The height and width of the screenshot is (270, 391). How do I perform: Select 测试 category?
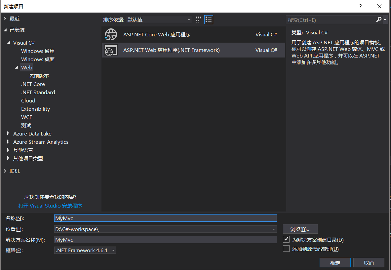click(26, 125)
